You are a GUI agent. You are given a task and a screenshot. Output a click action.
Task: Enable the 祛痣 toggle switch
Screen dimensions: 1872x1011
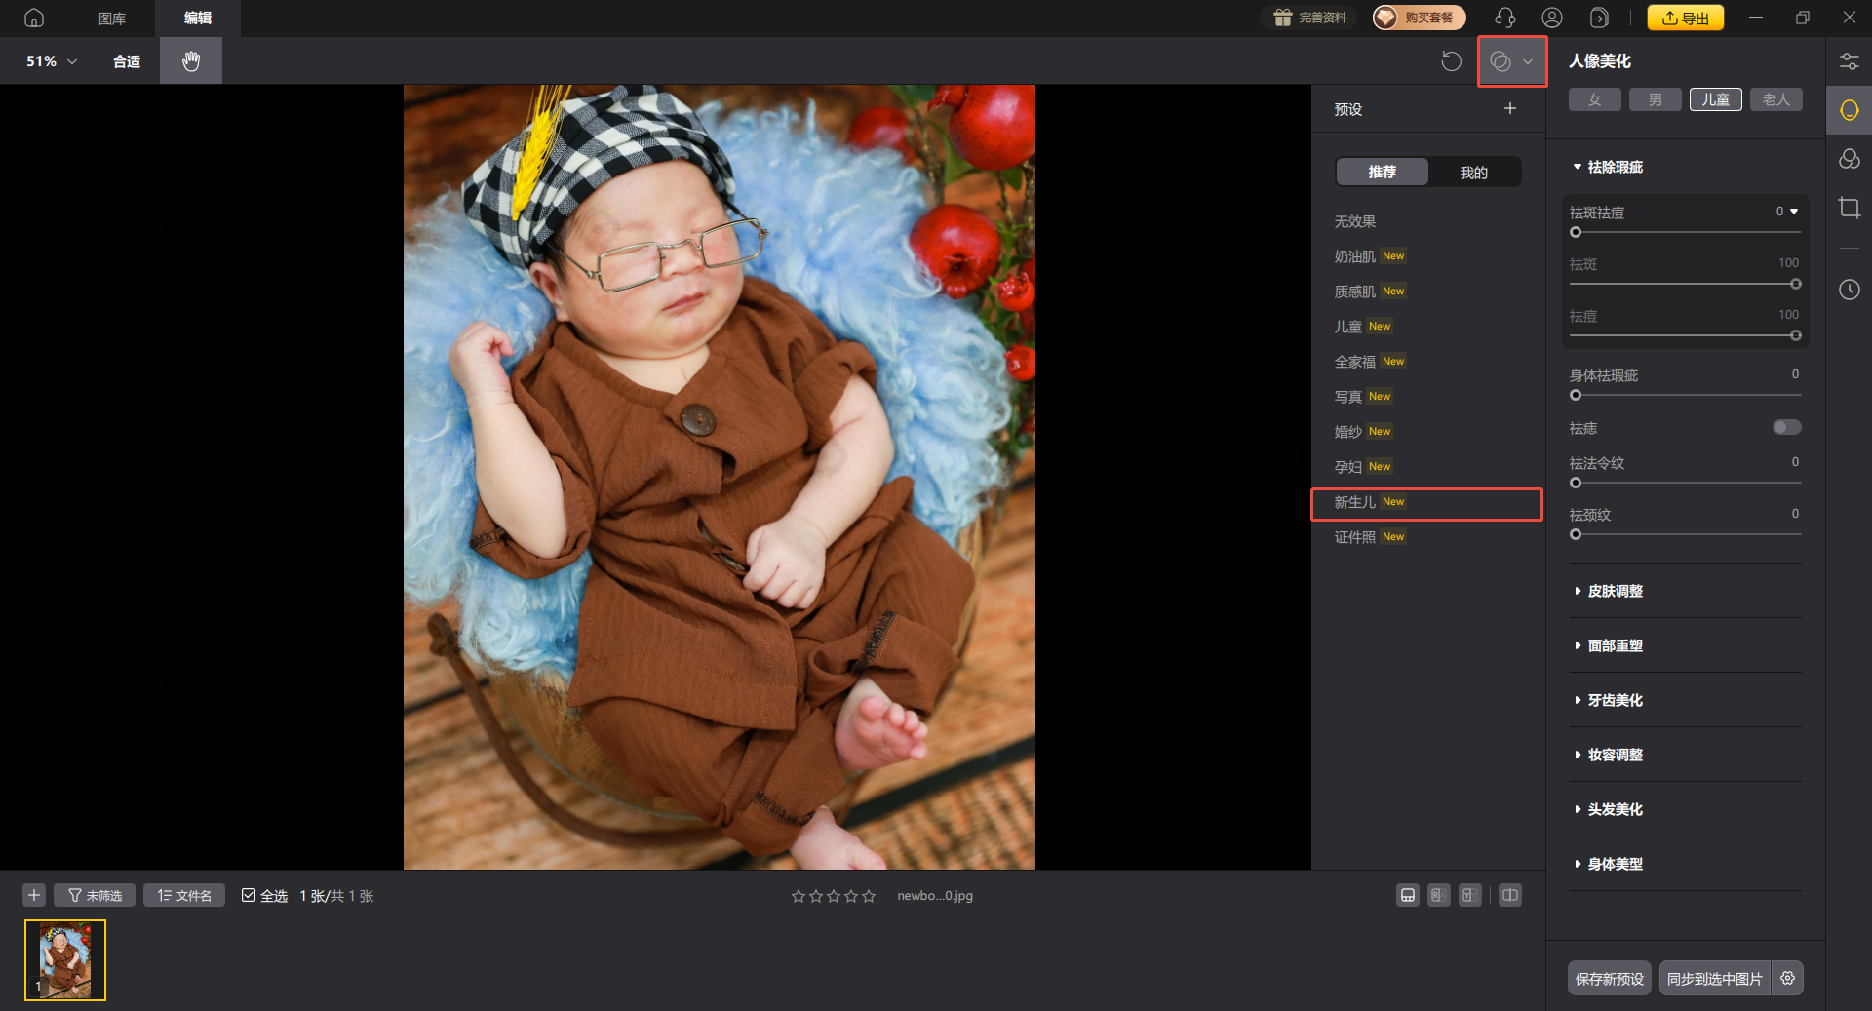[1786, 427]
